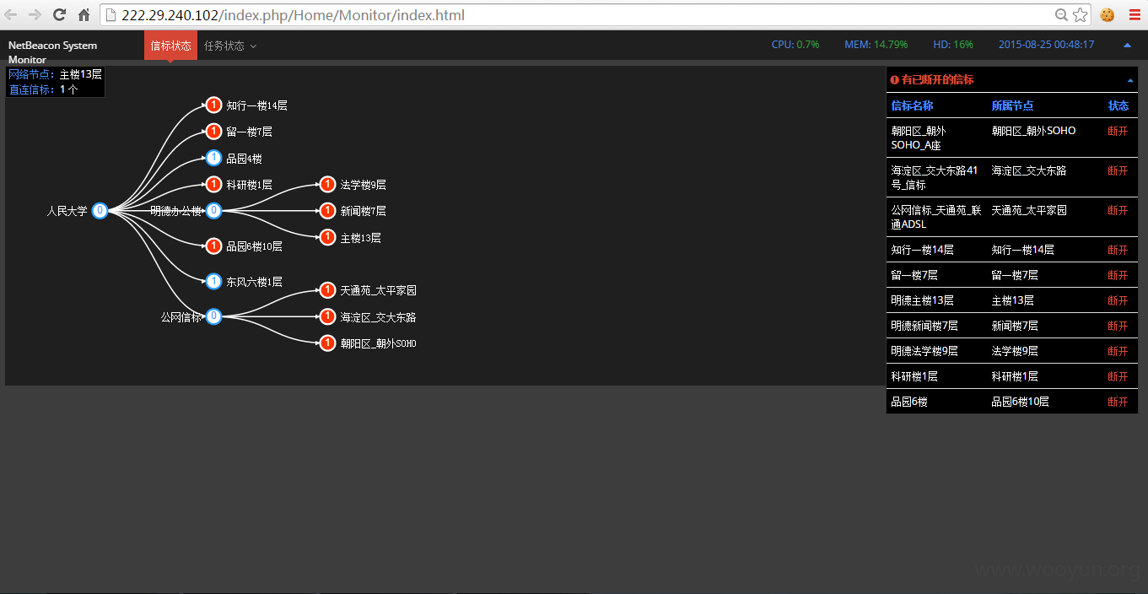Click the HD: 16% indicator

tap(953, 45)
